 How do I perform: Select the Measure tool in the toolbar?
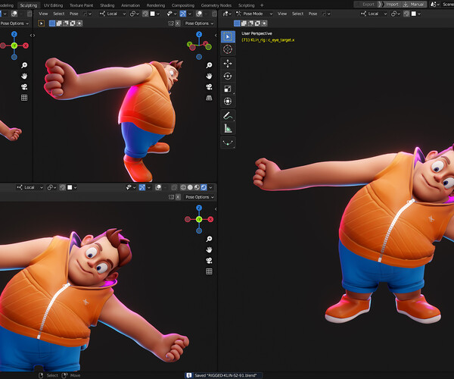228,128
